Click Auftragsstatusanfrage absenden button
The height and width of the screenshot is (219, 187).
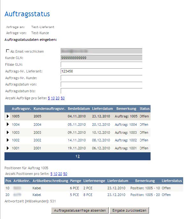click(x=80, y=210)
